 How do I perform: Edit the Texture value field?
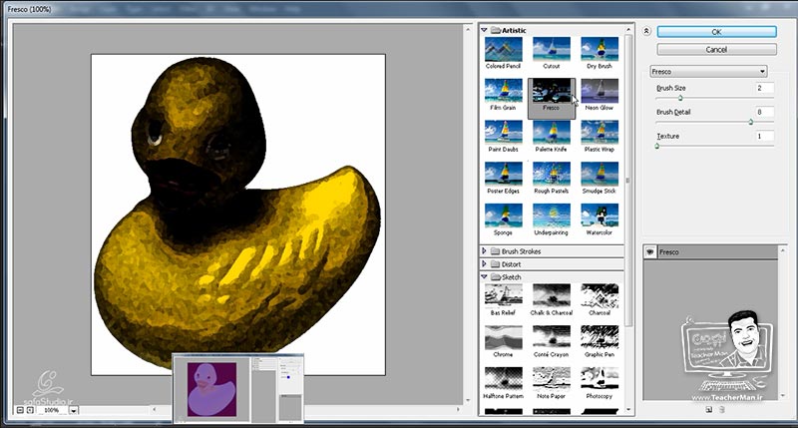(x=765, y=136)
